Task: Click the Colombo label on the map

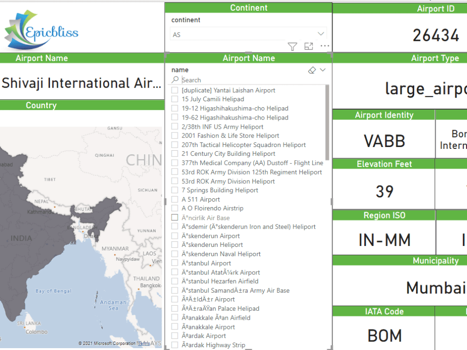Action: (x=36, y=332)
